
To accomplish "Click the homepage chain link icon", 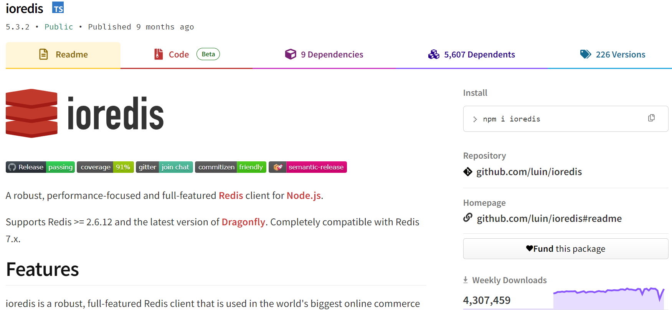I will [468, 218].
